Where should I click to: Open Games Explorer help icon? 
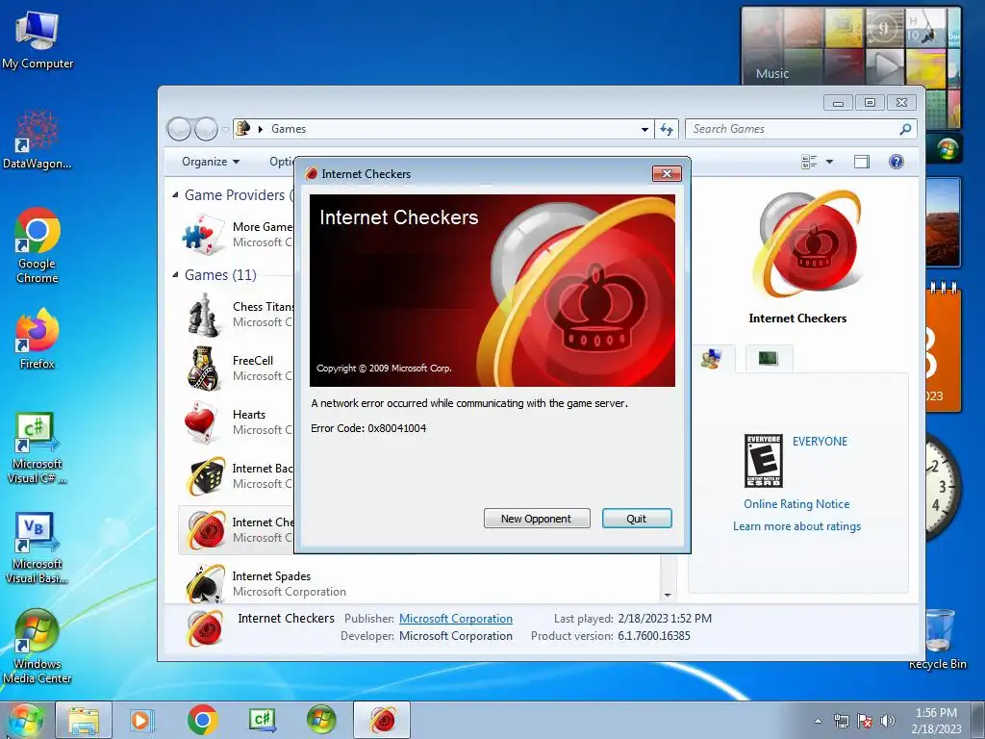point(897,162)
